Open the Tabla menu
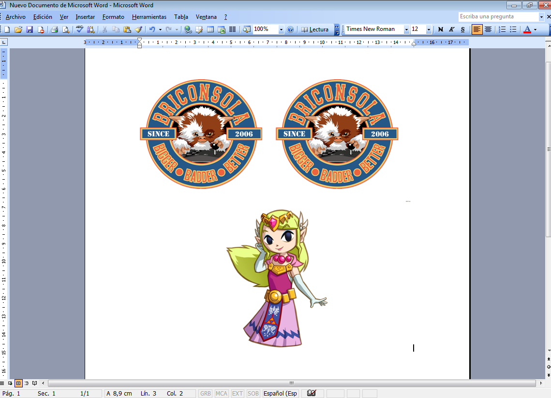Screen dimensions: 551x398 coord(181,17)
